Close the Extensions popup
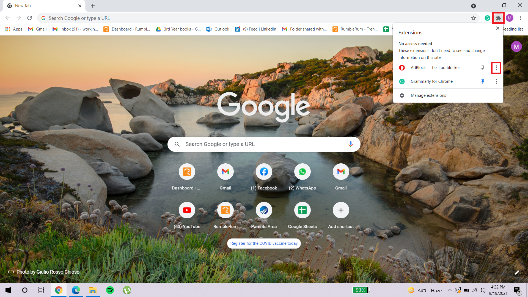Image resolution: width=528 pixels, height=297 pixels. coord(497,28)
